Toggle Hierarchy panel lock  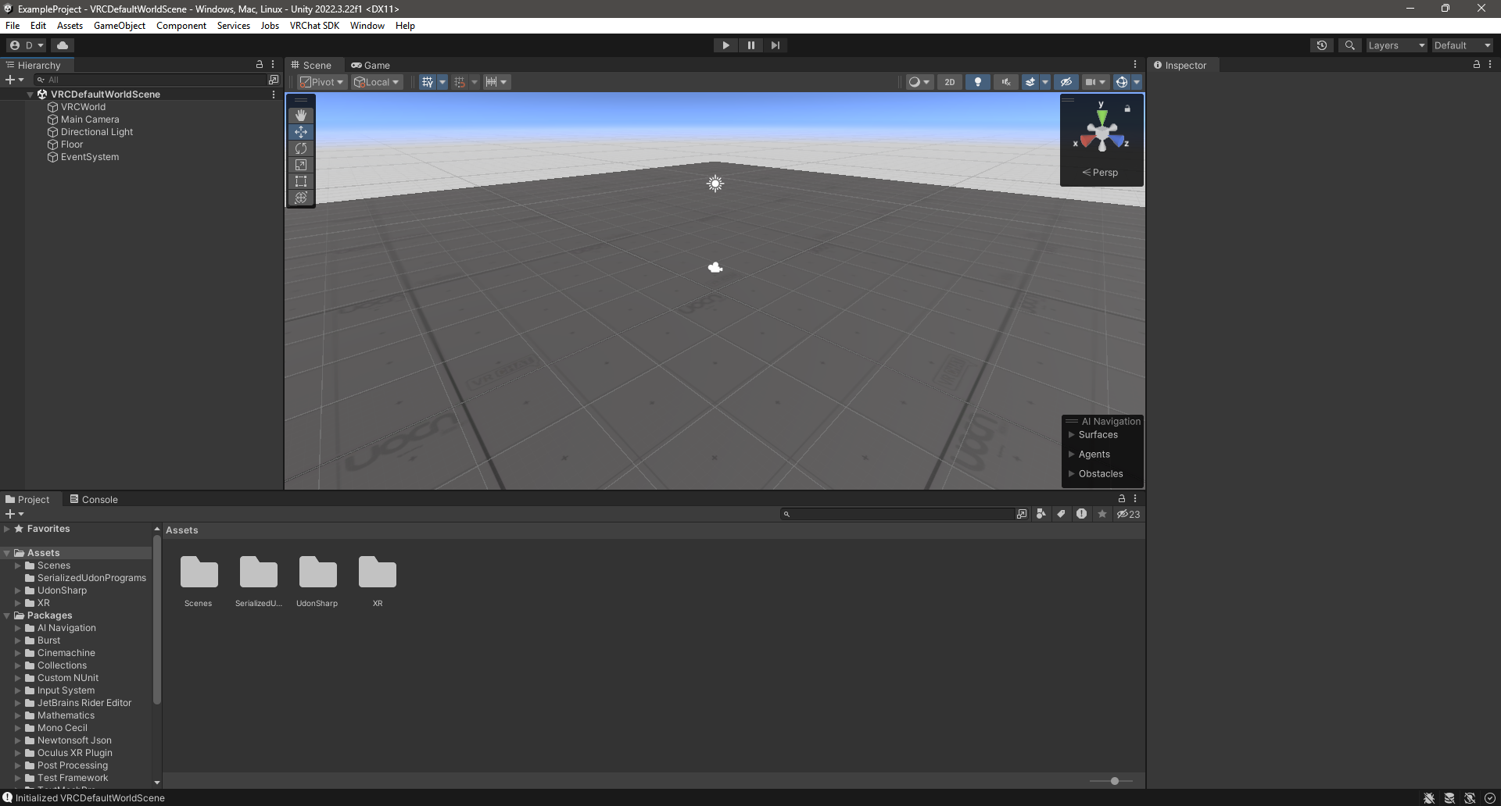[260, 65]
